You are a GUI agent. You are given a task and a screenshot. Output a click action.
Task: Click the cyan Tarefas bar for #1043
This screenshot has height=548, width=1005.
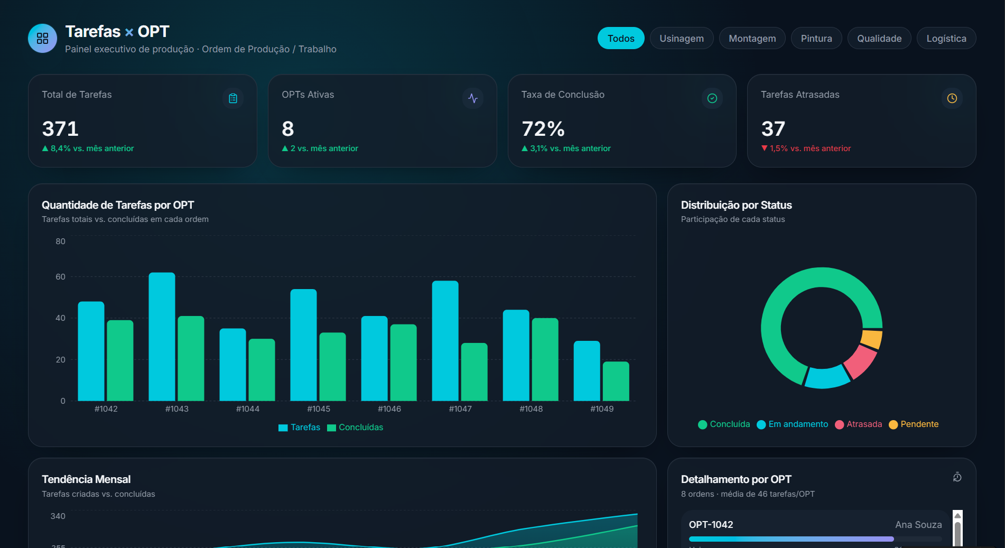[x=162, y=337]
